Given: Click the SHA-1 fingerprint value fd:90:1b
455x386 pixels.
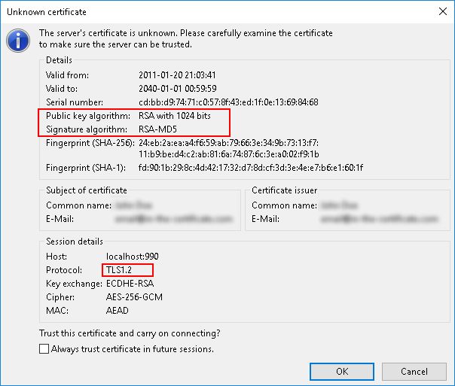Looking at the screenshot, I should coord(251,168).
